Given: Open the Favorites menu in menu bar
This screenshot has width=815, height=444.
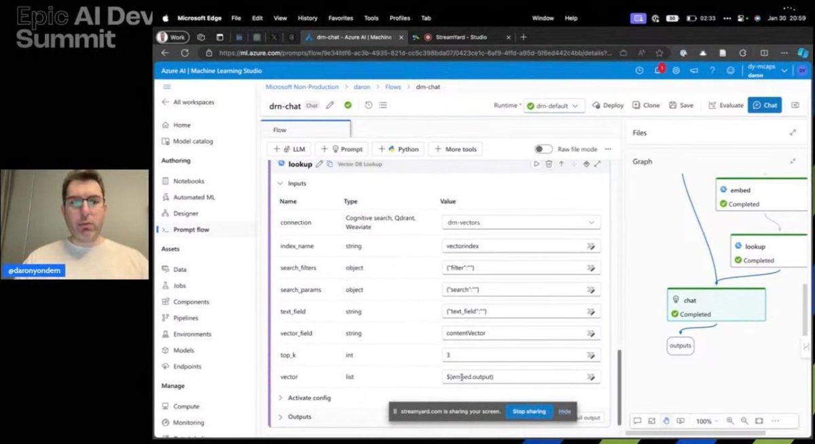Looking at the screenshot, I should [x=342, y=18].
